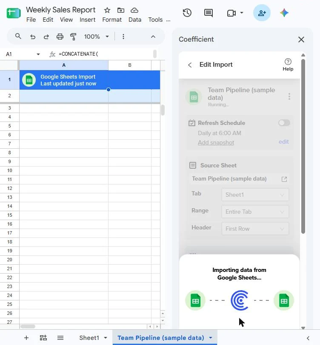This screenshot has width=320, height=345.
Task: Select row 1 header
Action: coord(9,79)
